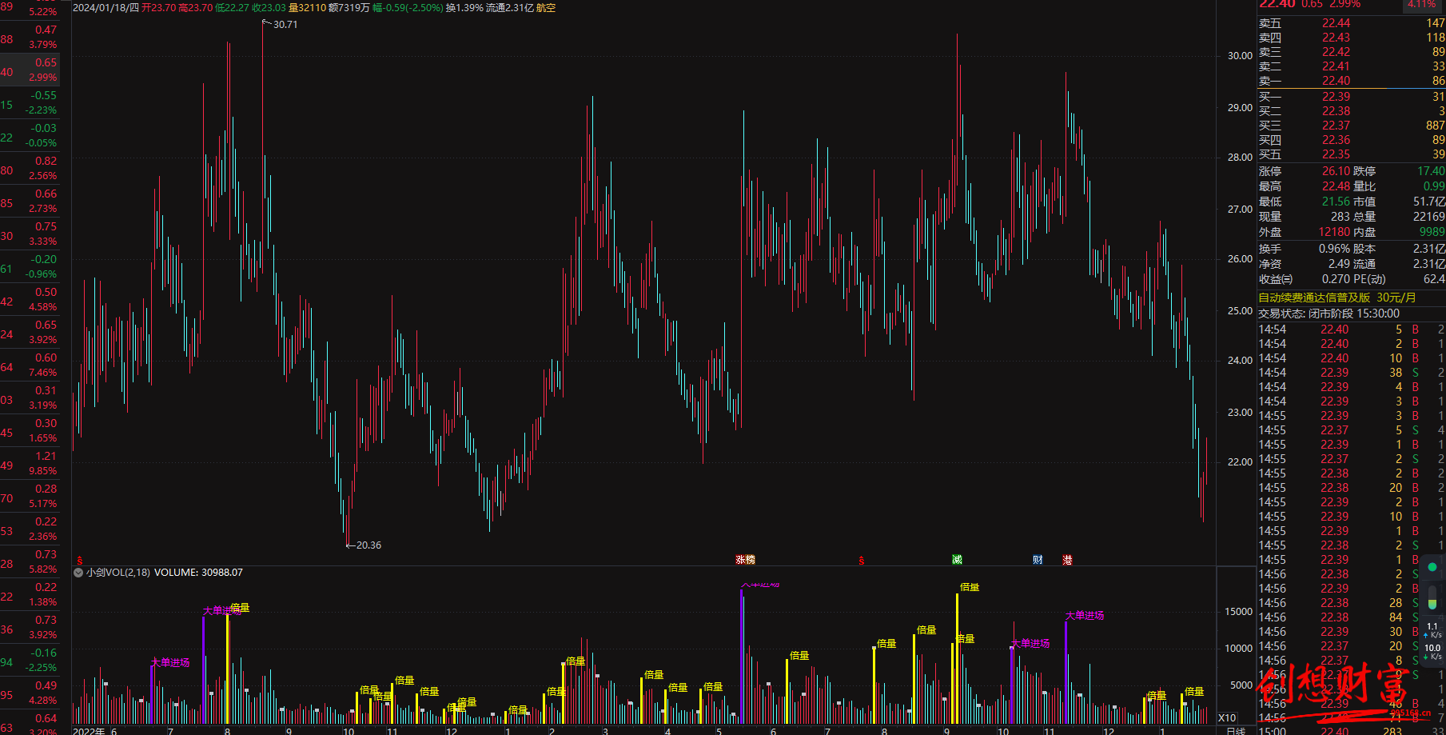Click the 20.36 low price marker on chart

coord(368,545)
